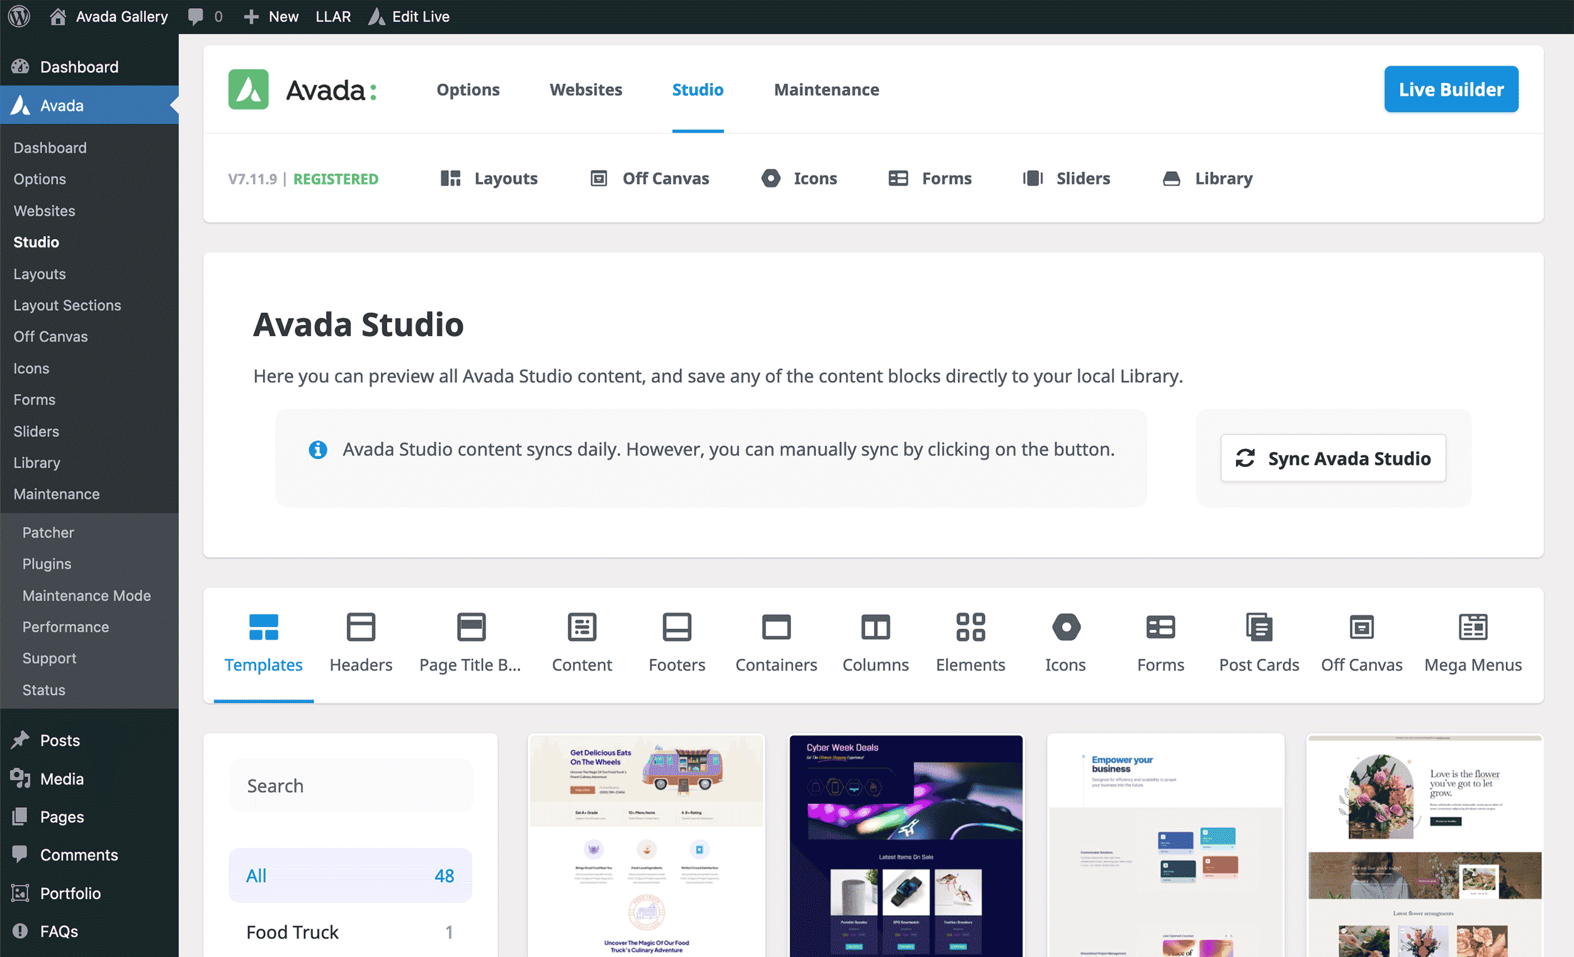The width and height of the screenshot is (1574, 957).
Task: Open Sliders in the Avada sidebar submenu
Action: [36, 431]
